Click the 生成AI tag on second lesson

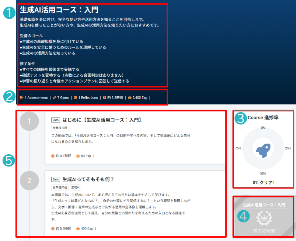pos(75,187)
